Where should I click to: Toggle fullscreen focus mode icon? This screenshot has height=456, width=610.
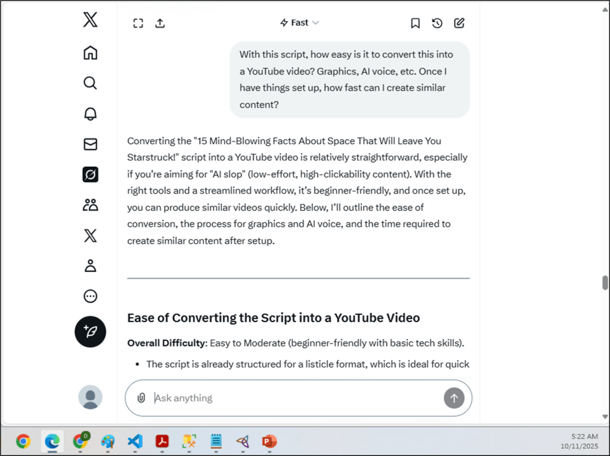[138, 23]
